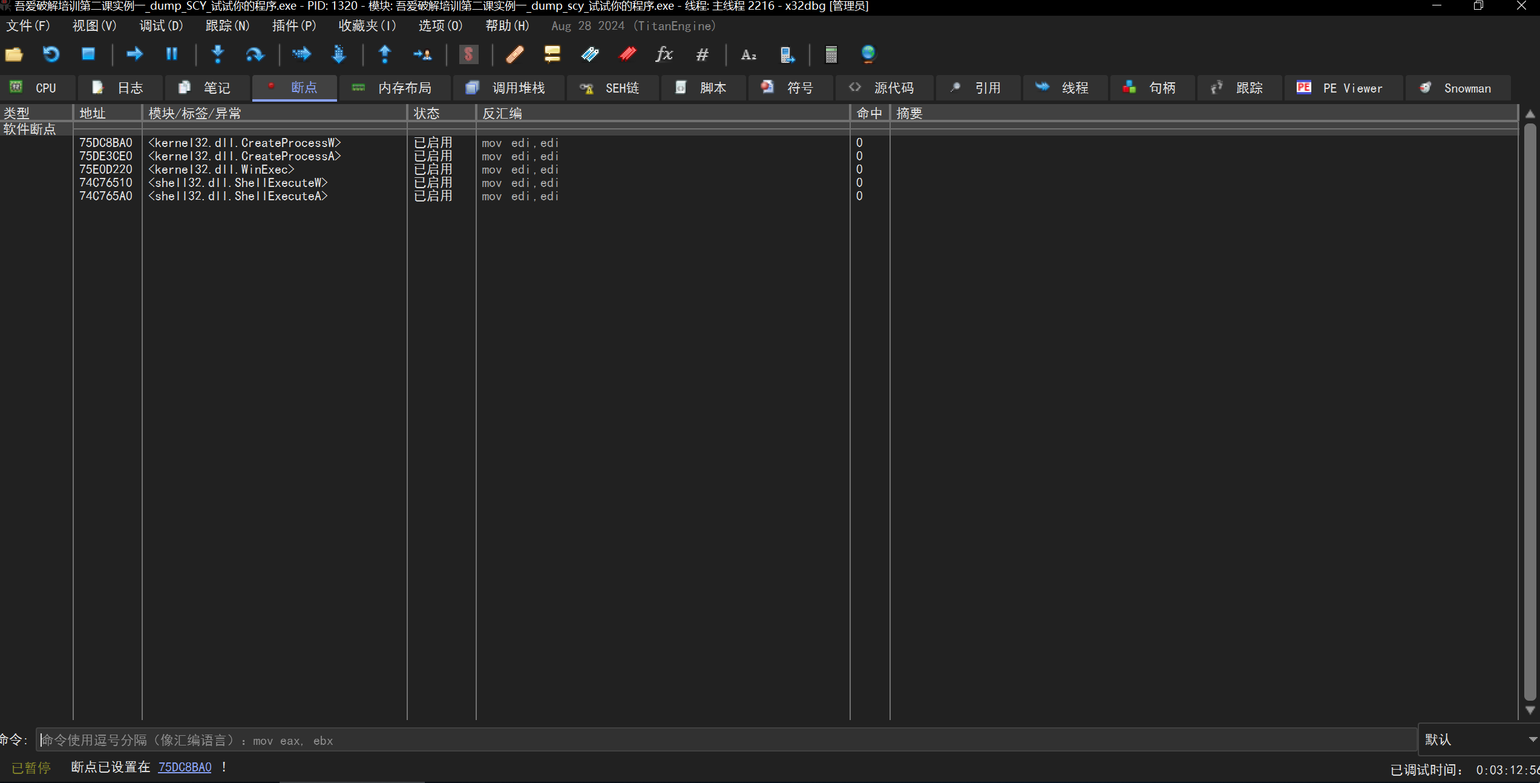Execute till return with up-arrow icon
Viewport: 1540px width, 783px height.
[x=385, y=54]
